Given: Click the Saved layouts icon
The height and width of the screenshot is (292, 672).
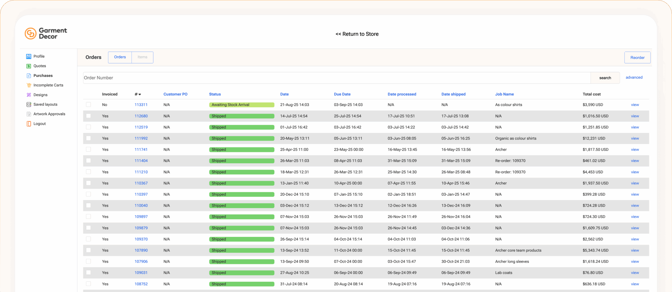Looking at the screenshot, I should pyautogui.click(x=29, y=105).
